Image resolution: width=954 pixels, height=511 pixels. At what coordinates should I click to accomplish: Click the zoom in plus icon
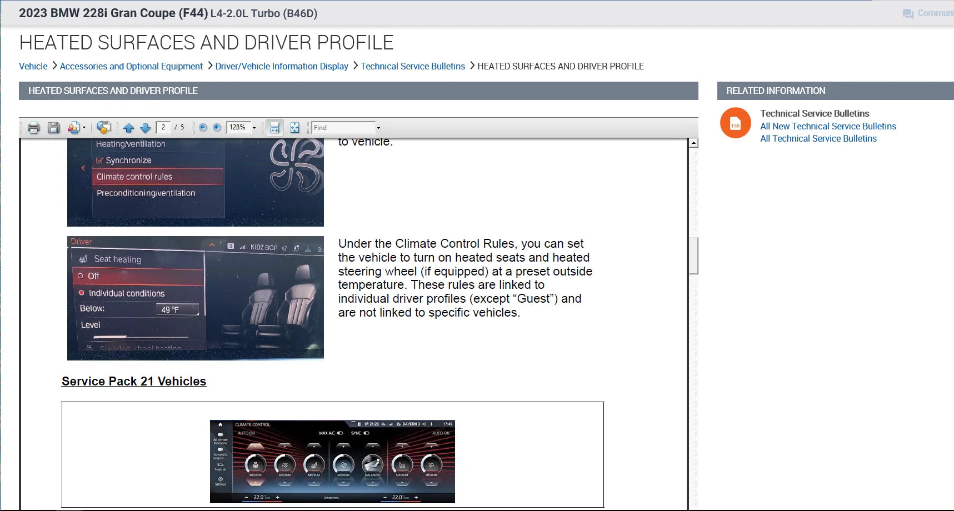[x=217, y=128]
